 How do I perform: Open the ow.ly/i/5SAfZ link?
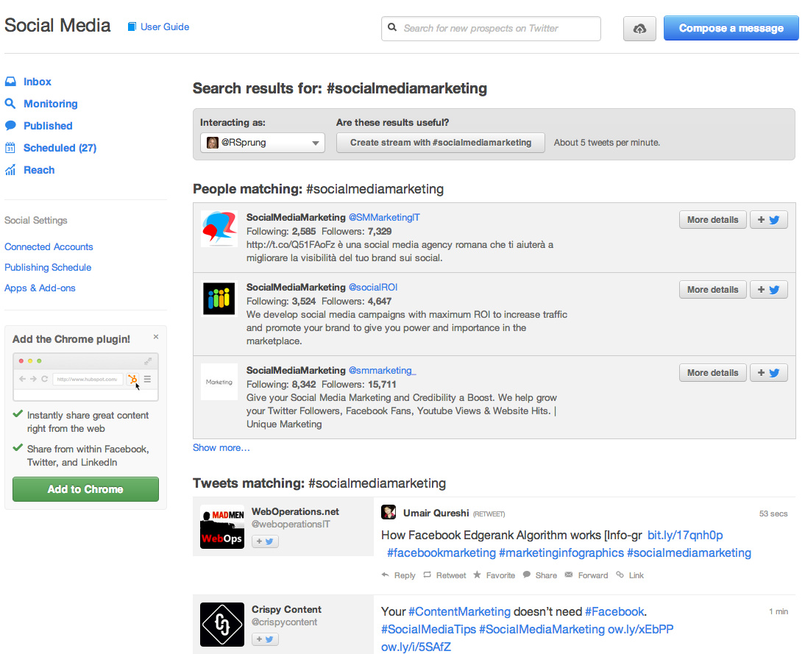tap(416, 647)
